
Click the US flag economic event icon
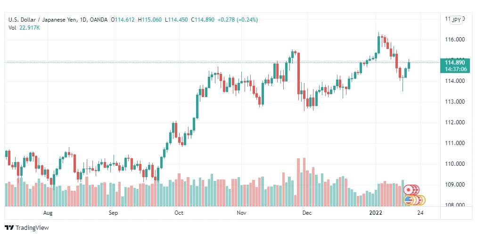tap(408, 200)
